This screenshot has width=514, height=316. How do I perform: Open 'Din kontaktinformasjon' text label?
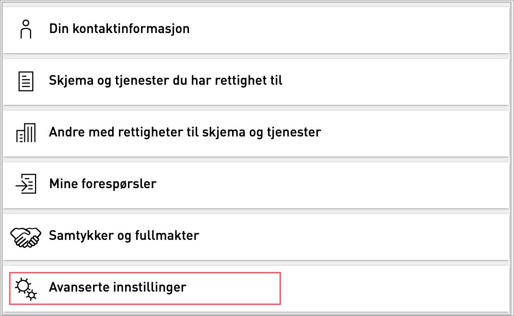[x=119, y=29]
